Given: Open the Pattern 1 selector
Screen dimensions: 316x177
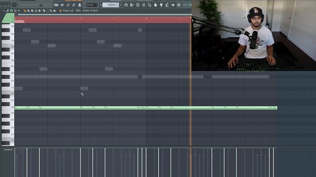Looking at the screenshot, I should (x=111, y=5).
